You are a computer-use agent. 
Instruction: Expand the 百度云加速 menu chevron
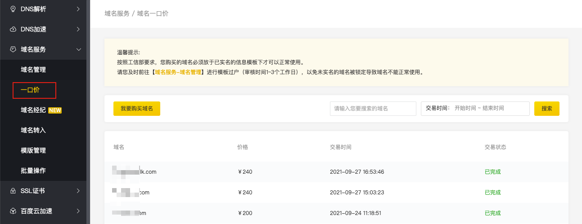78,211
